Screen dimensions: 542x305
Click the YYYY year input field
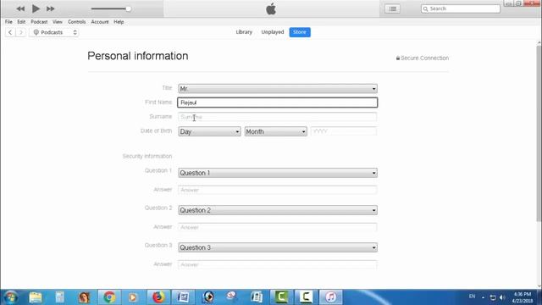click(344, 131)
